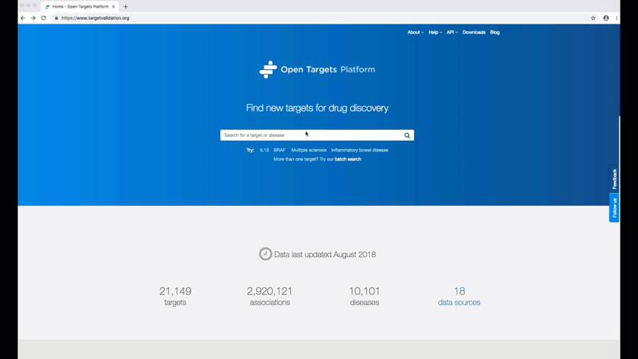Expand the About dropdown menu
The height and width of the screenshot is (359, 638).
tap(415, 32)
